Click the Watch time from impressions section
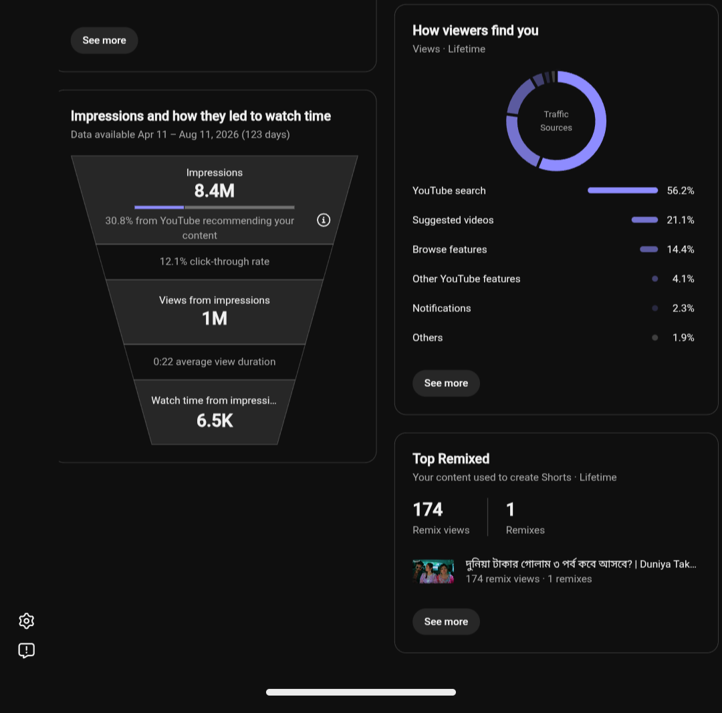This screenshot has width=722, height=713. 214,412
